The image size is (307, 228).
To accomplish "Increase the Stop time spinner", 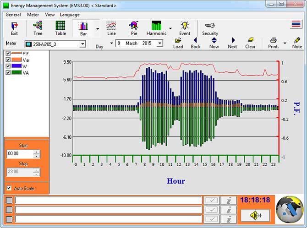I will [x=36, y=170].
